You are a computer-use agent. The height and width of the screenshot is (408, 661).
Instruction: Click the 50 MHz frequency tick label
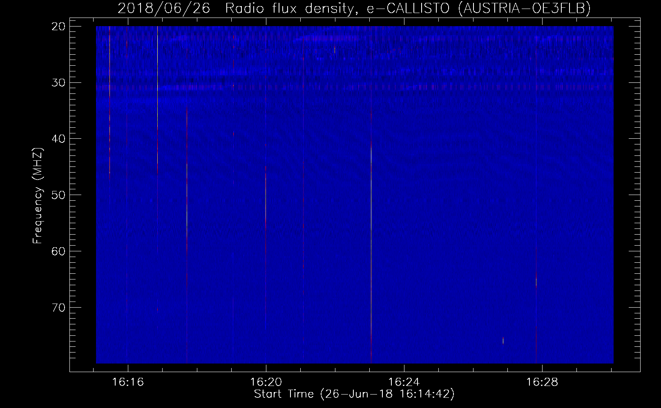pyautogui.click(x=58, y=195)
